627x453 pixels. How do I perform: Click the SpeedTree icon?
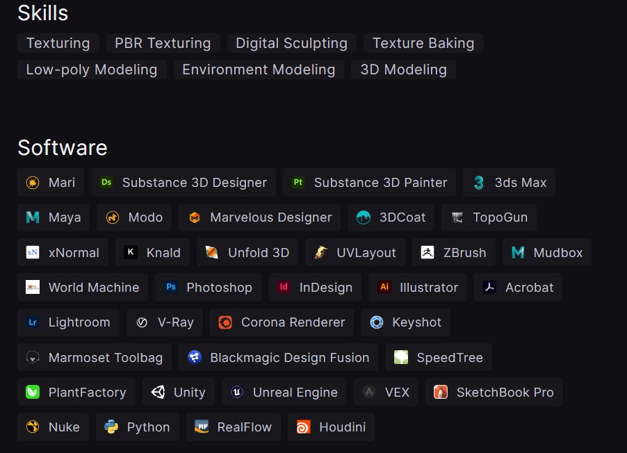[x=401, y=357]
